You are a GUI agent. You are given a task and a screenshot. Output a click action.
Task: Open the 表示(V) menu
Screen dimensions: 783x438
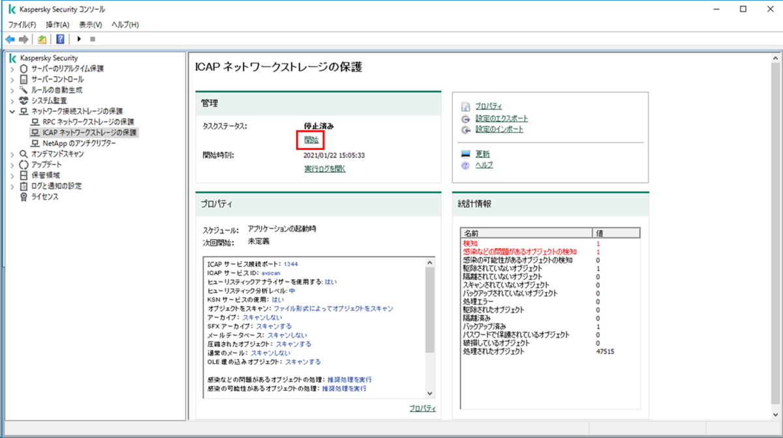pos(91,25)
